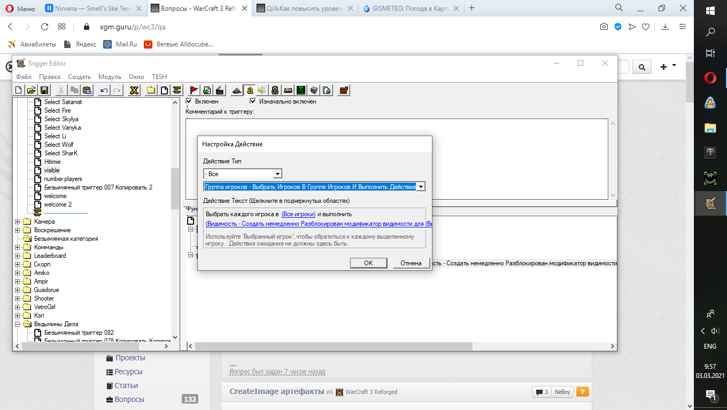The width and height of the screenshot is (727, 410).
Task: Toggle the Изначально включен checkbox
Action: pos(253,101)
